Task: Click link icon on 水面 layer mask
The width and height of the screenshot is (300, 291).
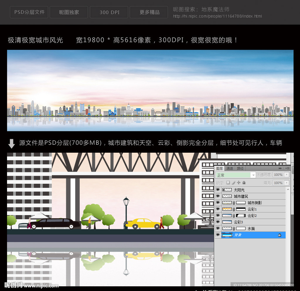Action: [233, 229]
